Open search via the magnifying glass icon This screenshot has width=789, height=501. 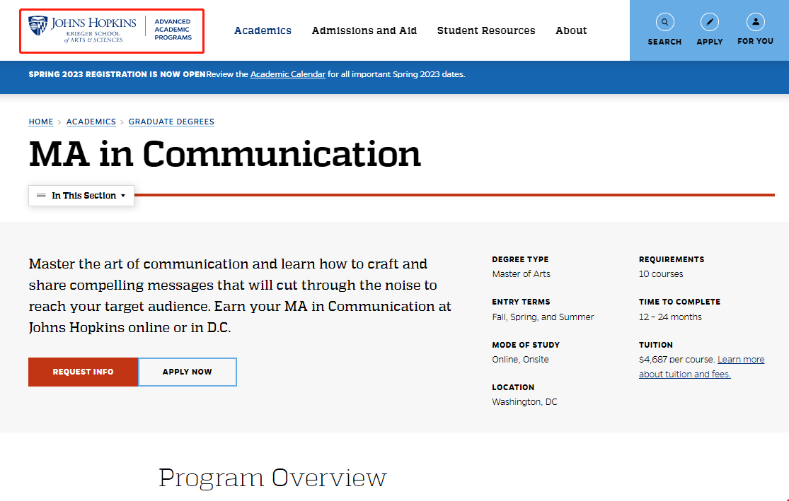tap(664, 22)
